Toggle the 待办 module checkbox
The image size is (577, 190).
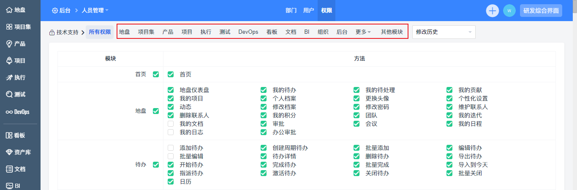click(156, 165)
